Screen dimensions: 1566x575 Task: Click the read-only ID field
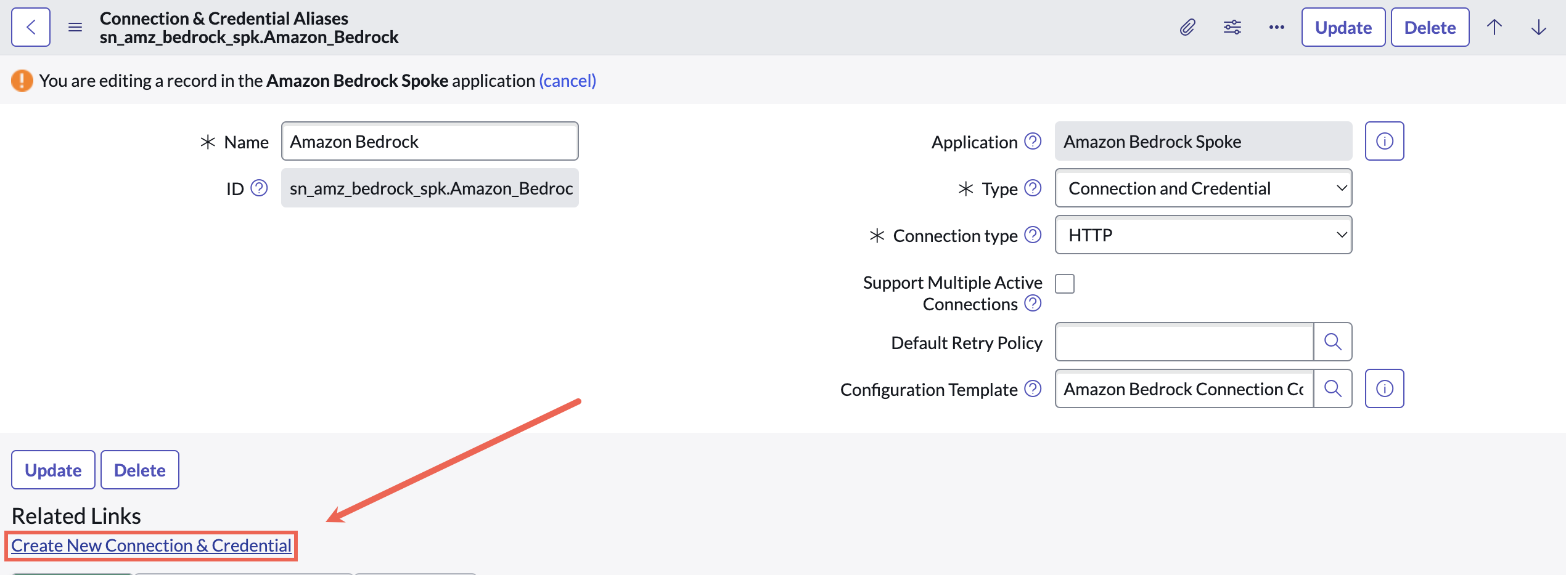coord(430,188)
